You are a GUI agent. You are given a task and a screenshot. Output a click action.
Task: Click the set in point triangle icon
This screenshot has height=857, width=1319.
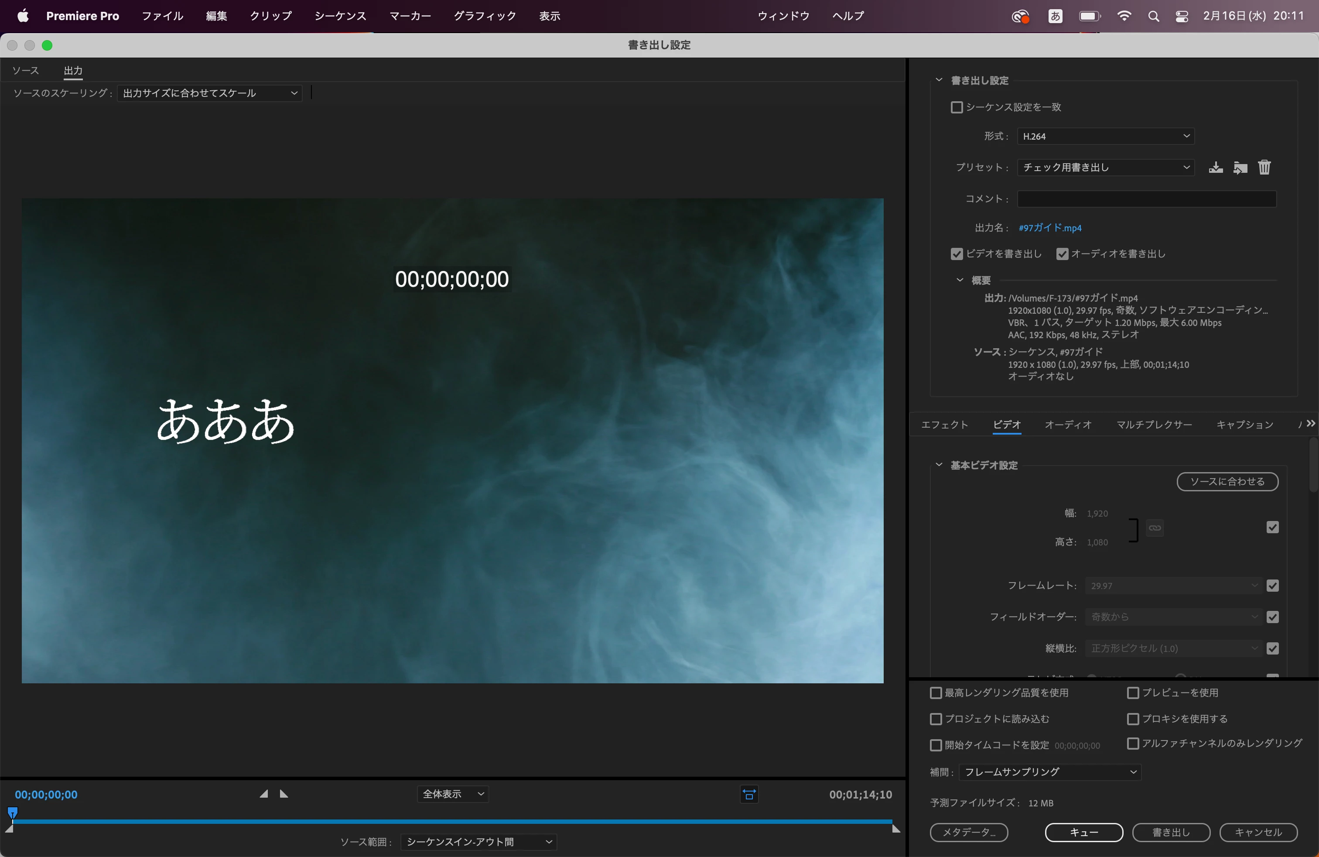point(264,794)
